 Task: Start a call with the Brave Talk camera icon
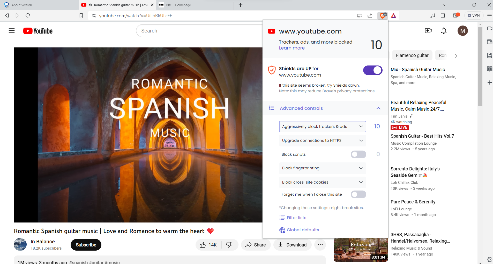[x=490, y=28]
